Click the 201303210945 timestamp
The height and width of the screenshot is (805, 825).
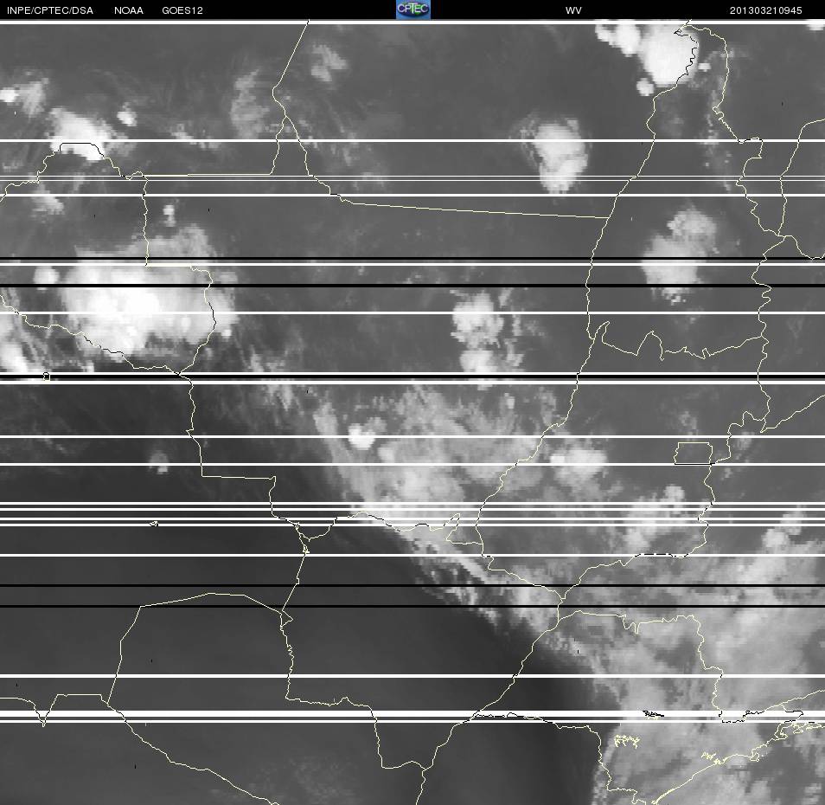765,10
